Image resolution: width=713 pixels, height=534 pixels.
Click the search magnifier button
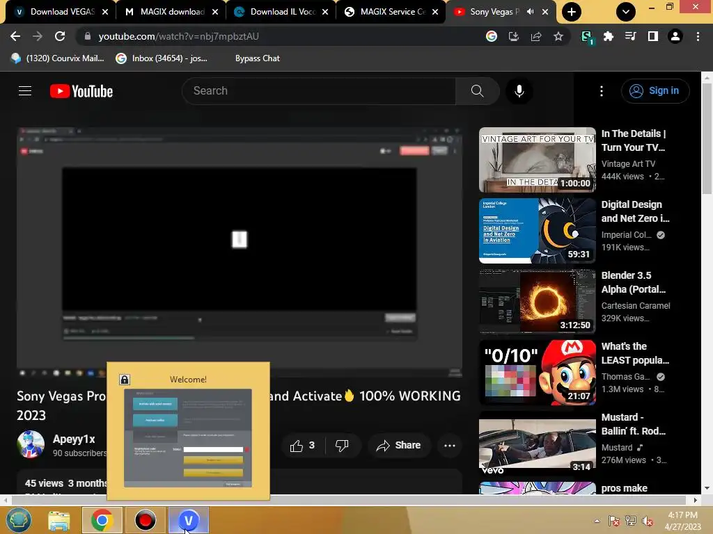point(478,91)
